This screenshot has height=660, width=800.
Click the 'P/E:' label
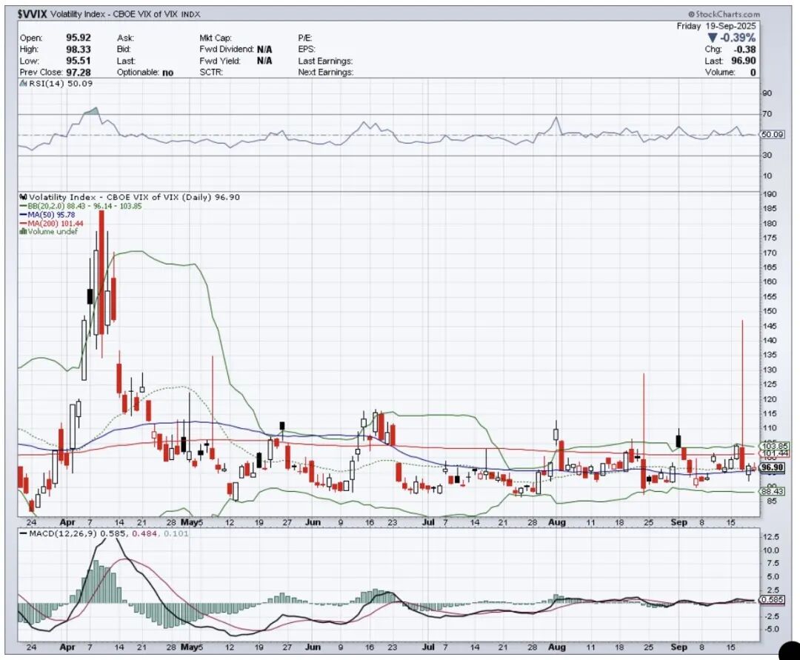pos(305,38)
